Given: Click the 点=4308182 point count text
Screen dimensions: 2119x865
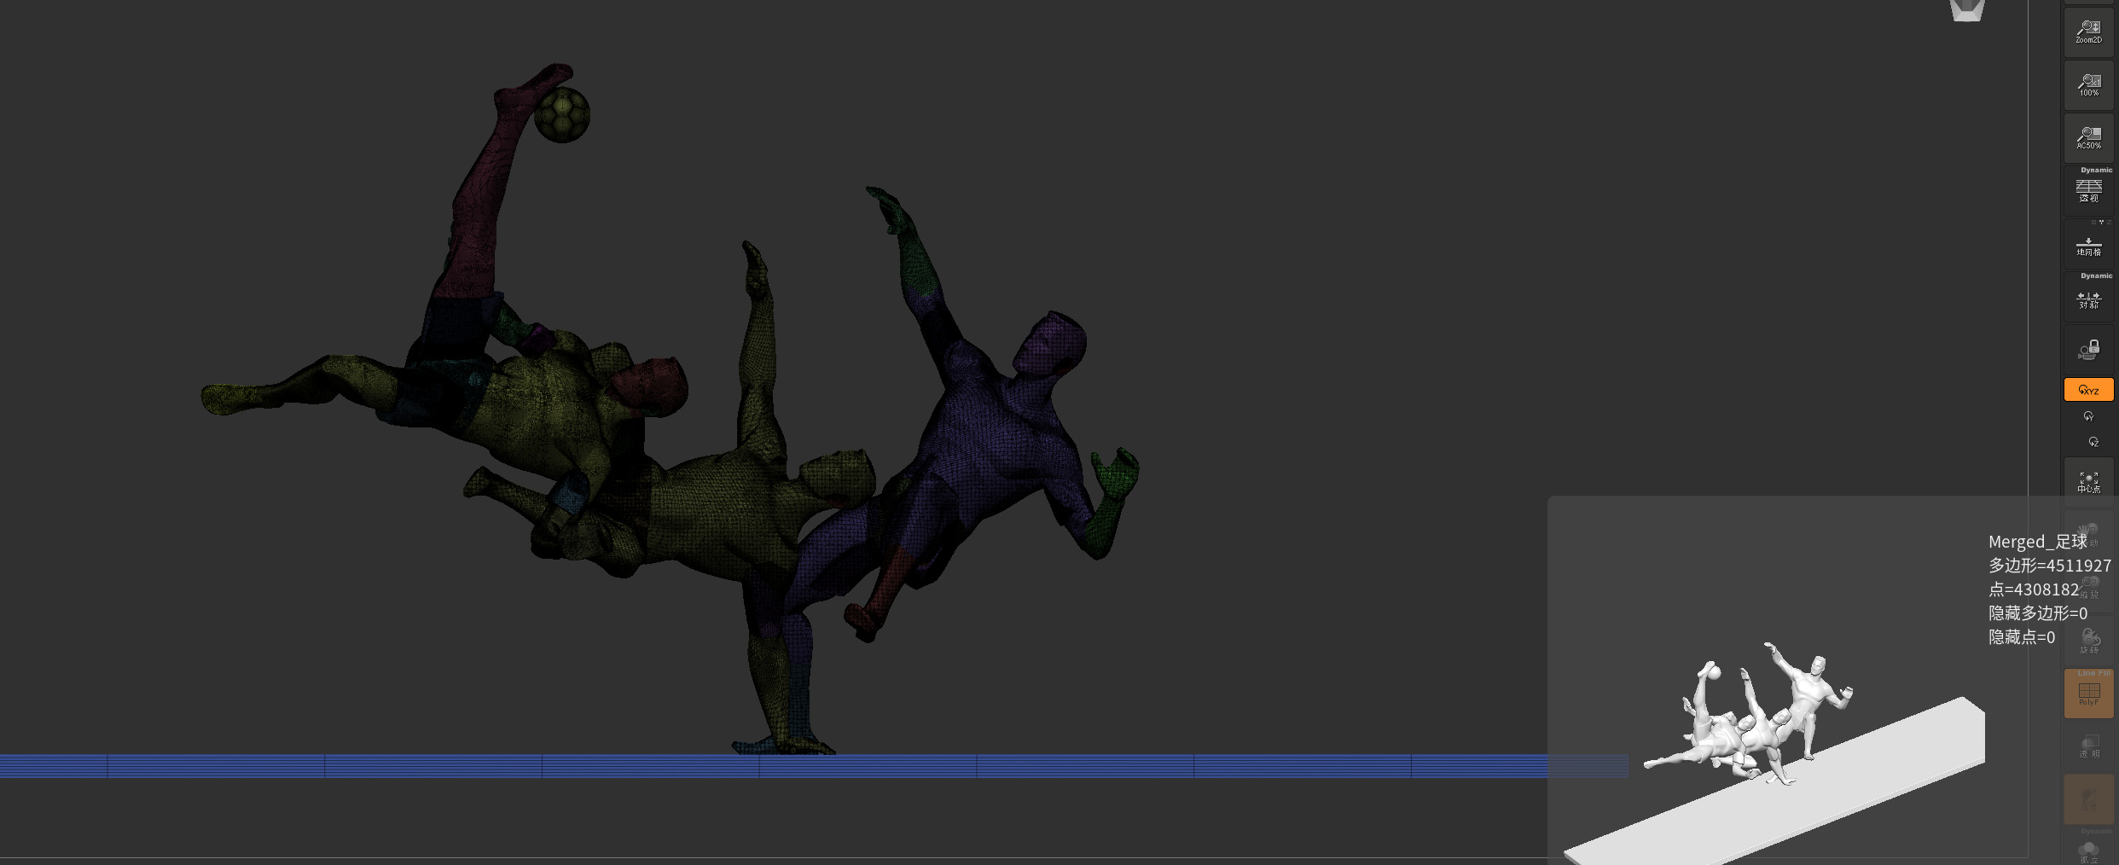Looking at the screenshot, I should point(2034,589).
